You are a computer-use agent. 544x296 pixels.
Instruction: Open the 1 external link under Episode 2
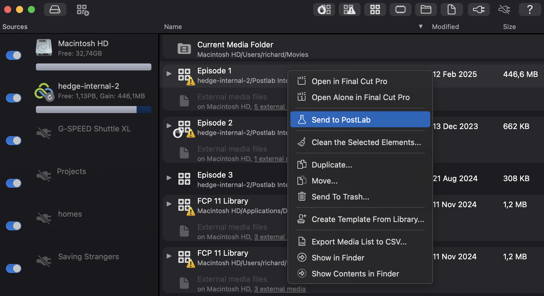270,159
